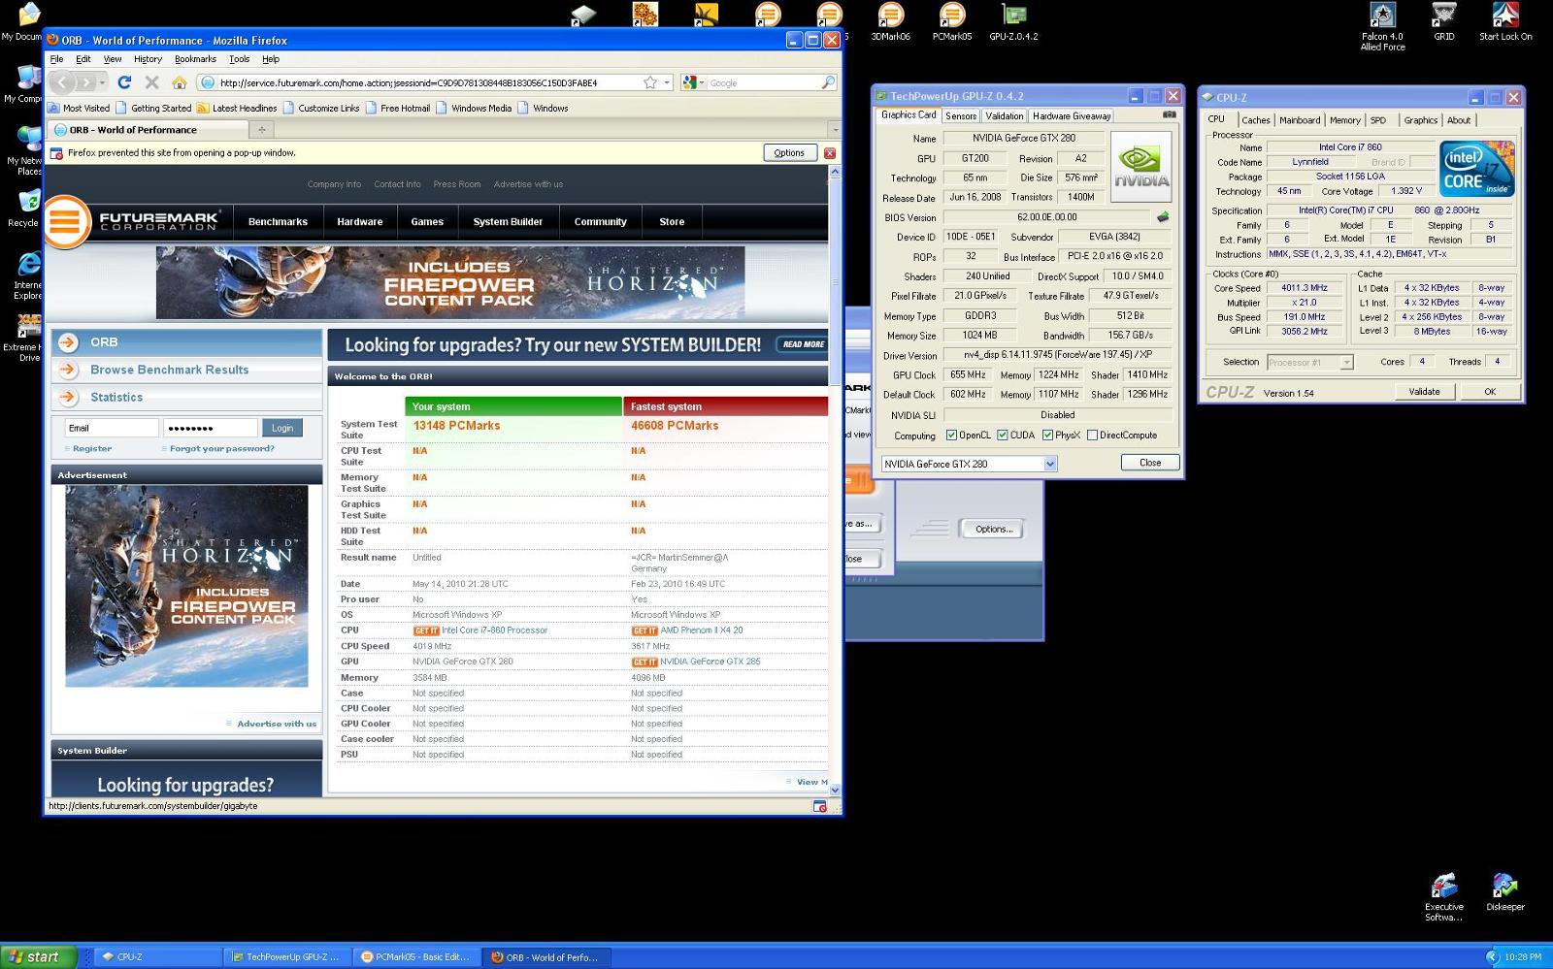The height and width of the screenshot is (969, 1553).
Task: Open the Bookmarks menu in Firefox
Action: tap(195, 59)
